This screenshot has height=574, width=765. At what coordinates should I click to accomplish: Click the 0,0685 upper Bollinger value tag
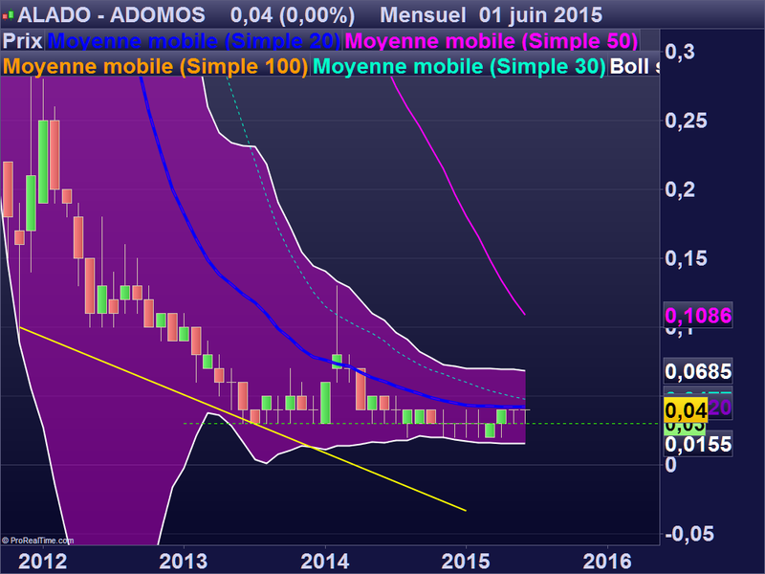tap(698, 371)
